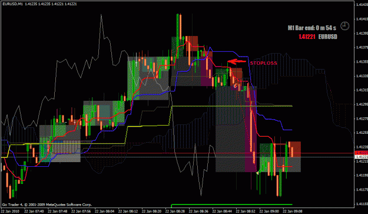Click the '22 Jan 08:28' time axis label
368x214 pixels.
(x=175, y=211)
